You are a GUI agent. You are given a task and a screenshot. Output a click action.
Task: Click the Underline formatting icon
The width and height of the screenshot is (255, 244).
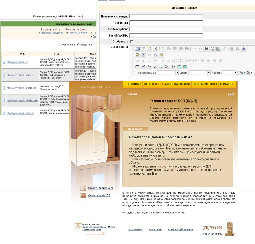click(x=149, y=61)
